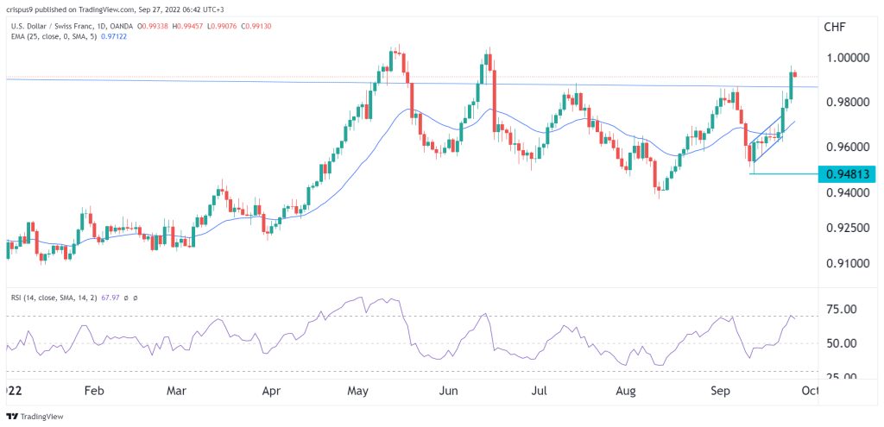Viewport: 884px width, 427px height.
Task: Click the Oct label on the time axis
Action: pyautogui.click(x=808, y=391)
